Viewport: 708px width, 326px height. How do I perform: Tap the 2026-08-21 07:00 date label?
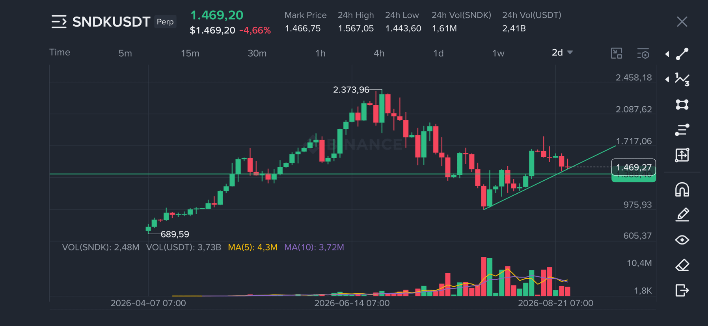[x=555, y=303]
